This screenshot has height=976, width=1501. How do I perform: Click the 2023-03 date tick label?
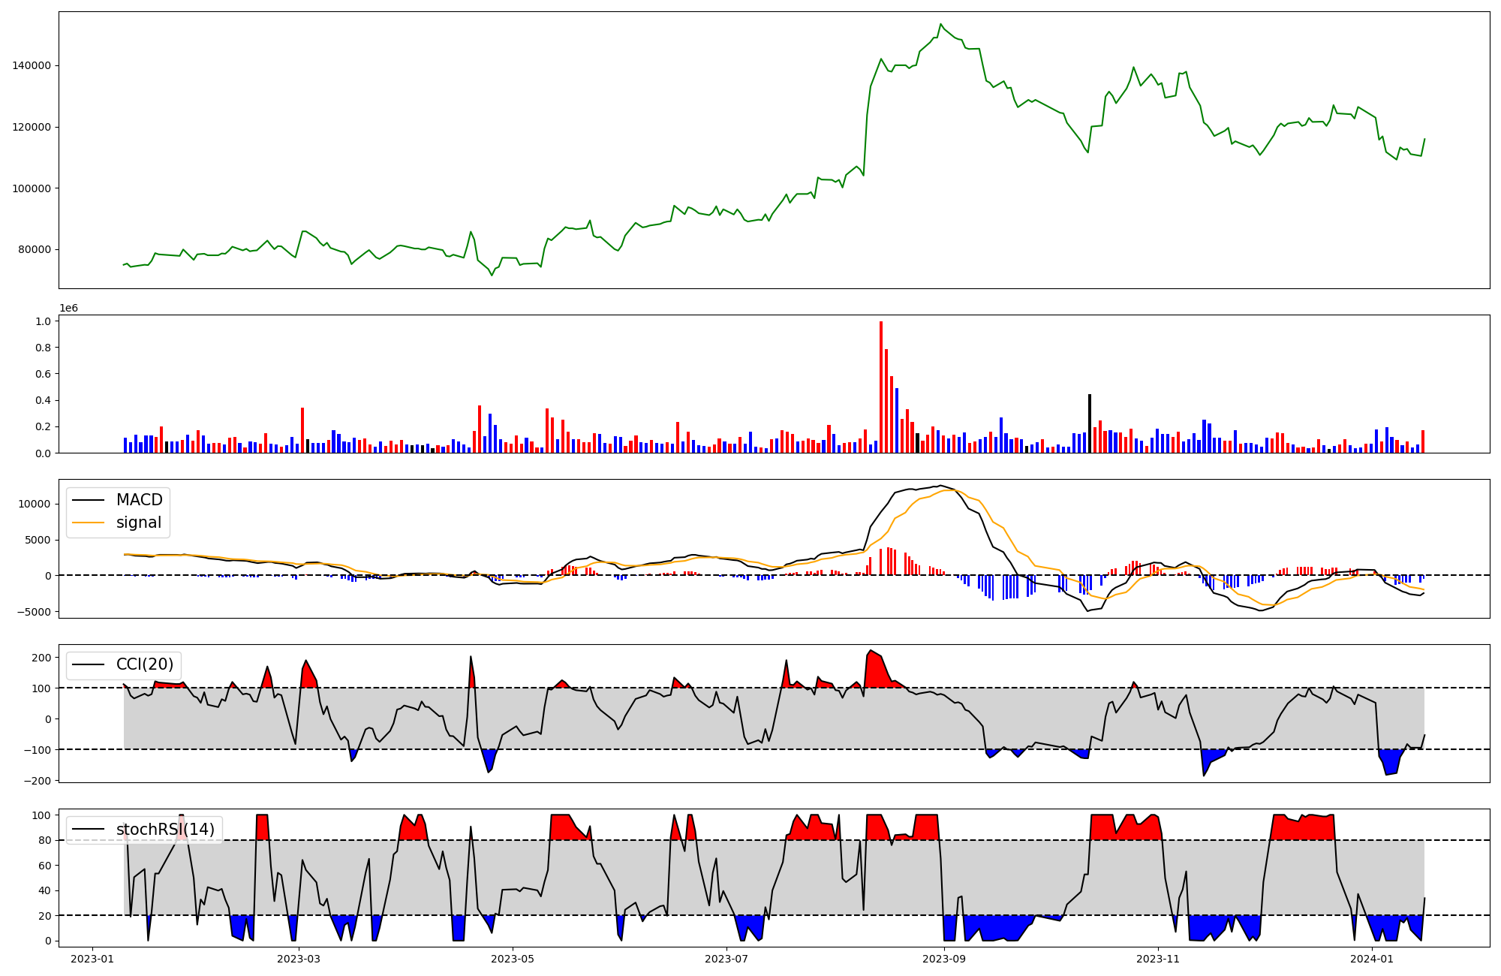tap(299, 959)
